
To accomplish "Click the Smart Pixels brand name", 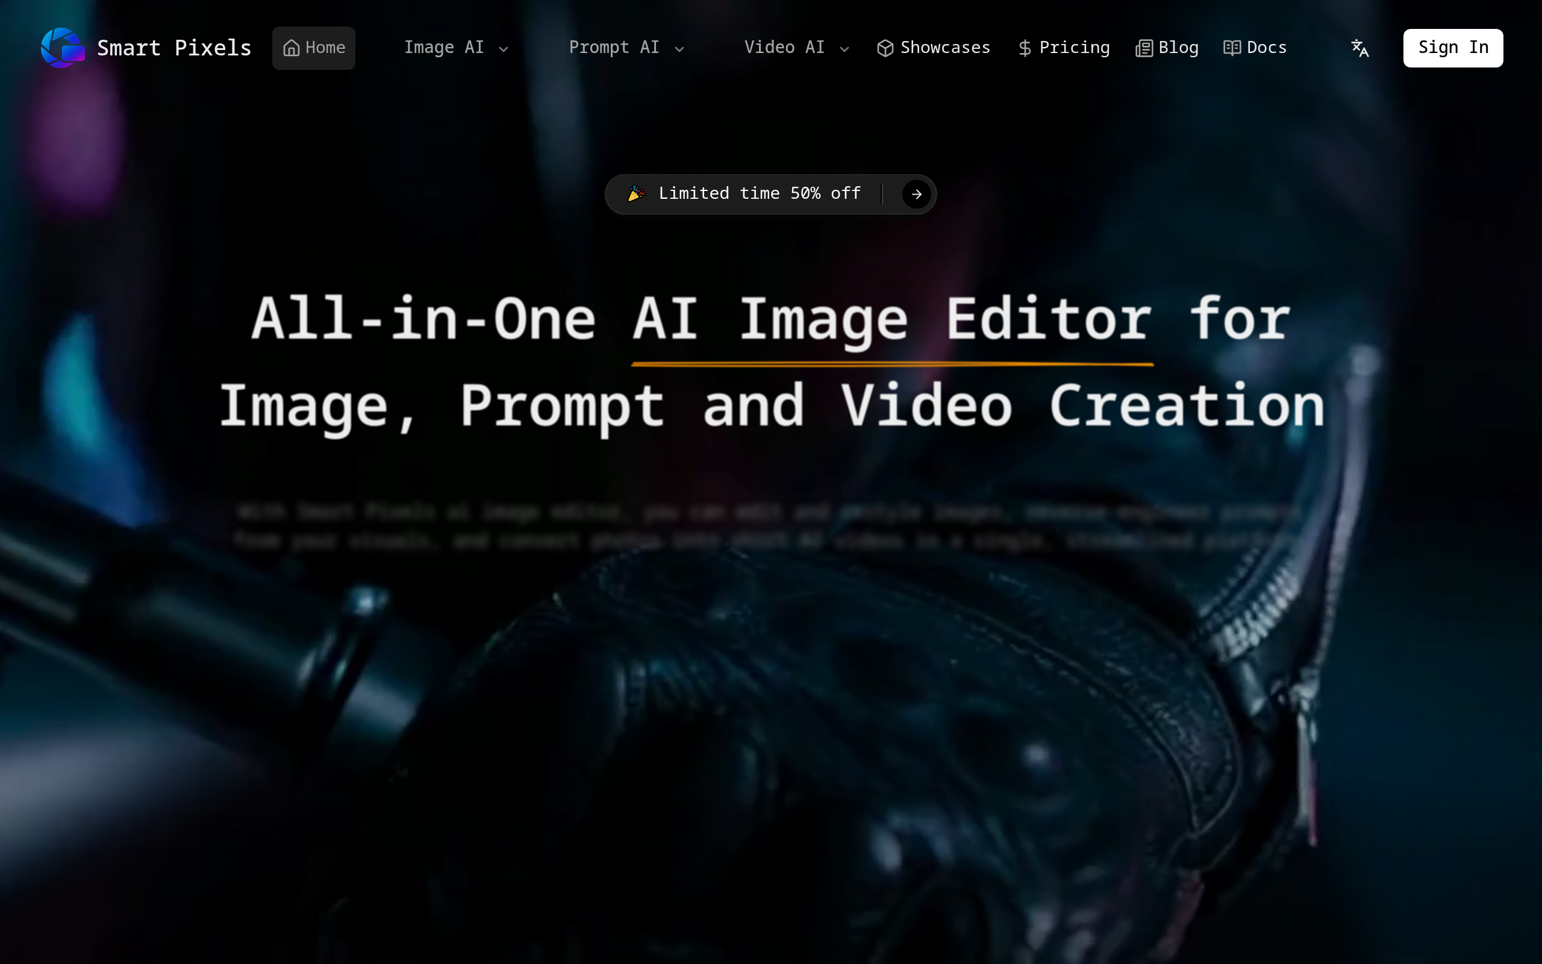I will (x=174, y=48).
